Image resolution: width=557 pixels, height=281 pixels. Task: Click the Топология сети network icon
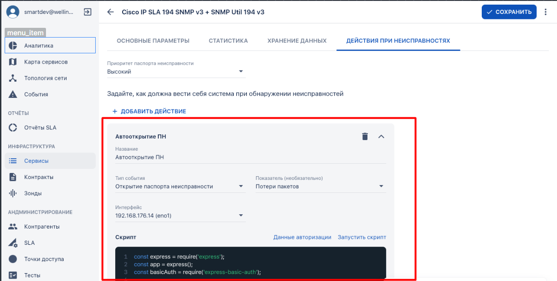click(x=13, y=78)
